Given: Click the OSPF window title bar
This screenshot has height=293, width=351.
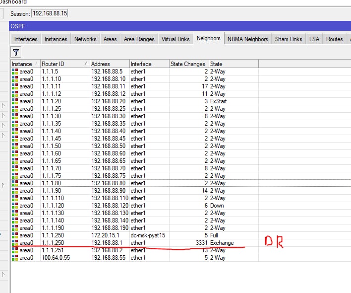Looking at the screenshot, I should point(180,26).
